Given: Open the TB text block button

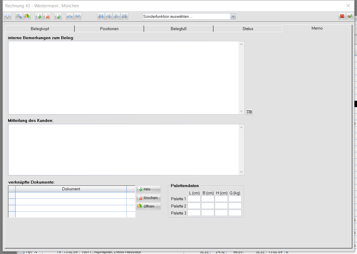Looking at the screenshot, I should 249,112.
